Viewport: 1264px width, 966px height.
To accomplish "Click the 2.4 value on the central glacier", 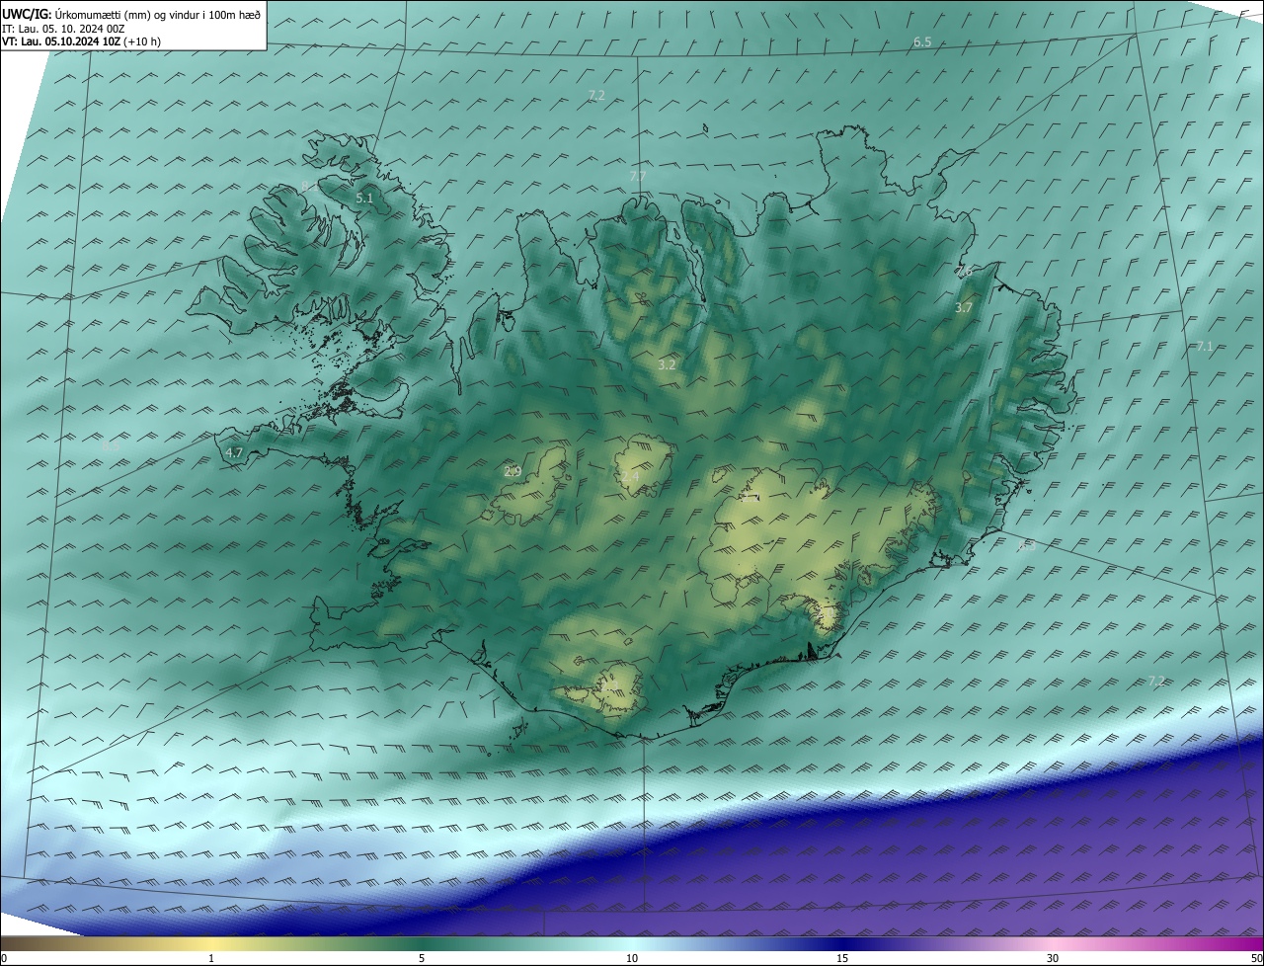I will click(630, 477).
